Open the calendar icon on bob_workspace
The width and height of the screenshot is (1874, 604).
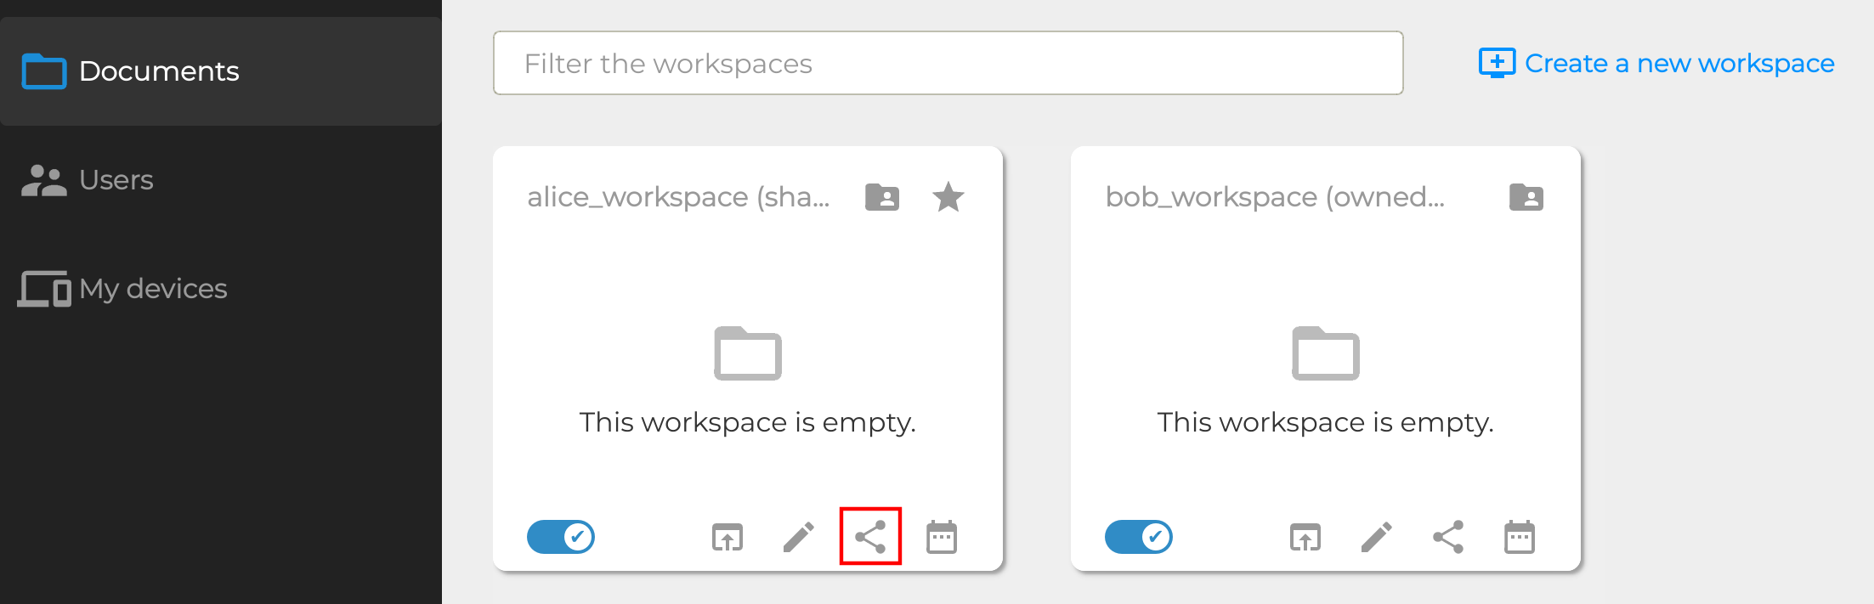(1520, 537)
